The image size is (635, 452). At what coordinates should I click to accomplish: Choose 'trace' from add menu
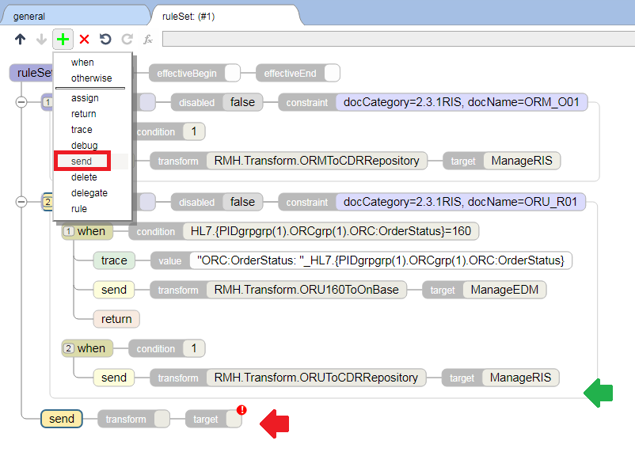82,130
